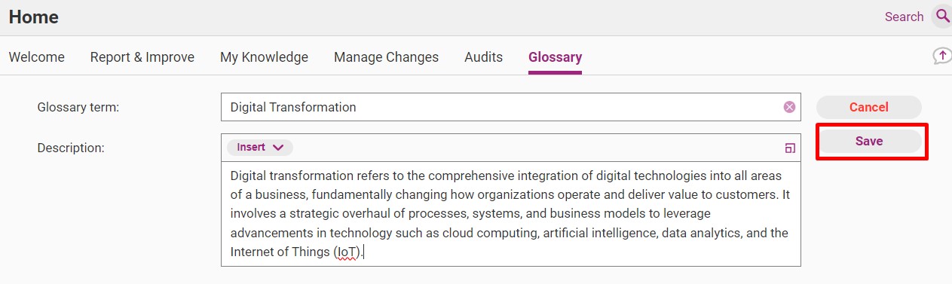Clear the Glossary term field with the x icon
This screenshot has width=952, height=284.
(x=789, y=107)
